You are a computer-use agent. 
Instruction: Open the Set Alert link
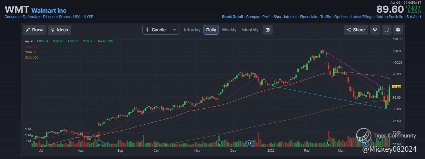pyautogui.click(x=414, y=17)
